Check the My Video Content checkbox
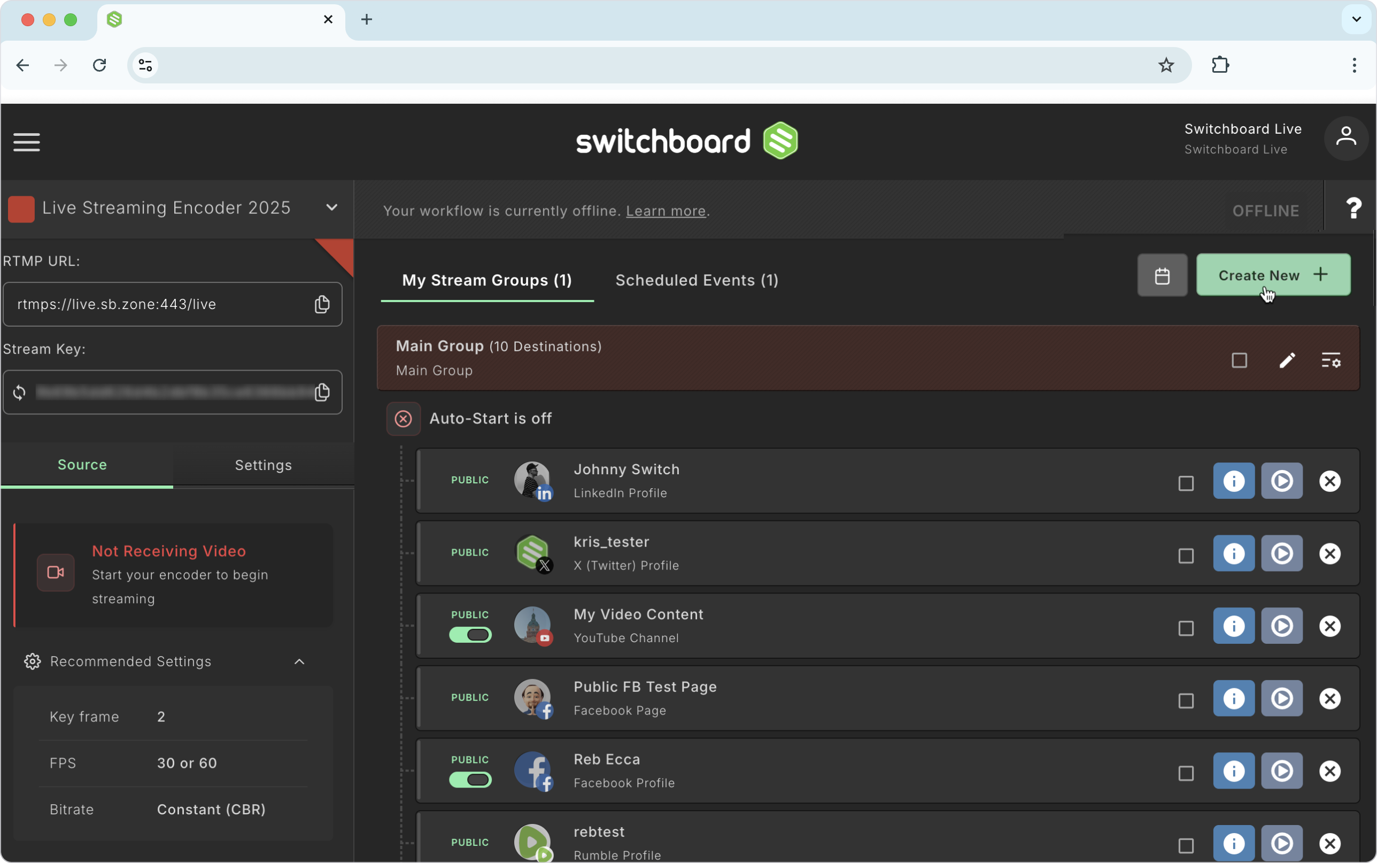Viewport: 1377px width, 863px height. [1186, 628]
